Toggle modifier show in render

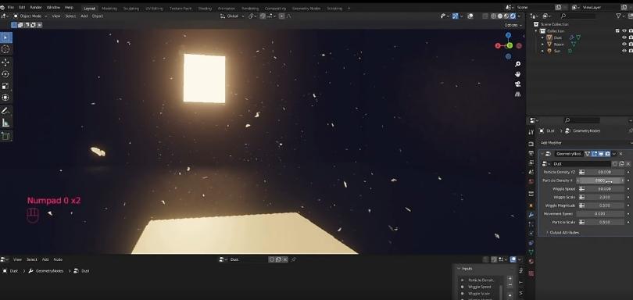(607, 154)
